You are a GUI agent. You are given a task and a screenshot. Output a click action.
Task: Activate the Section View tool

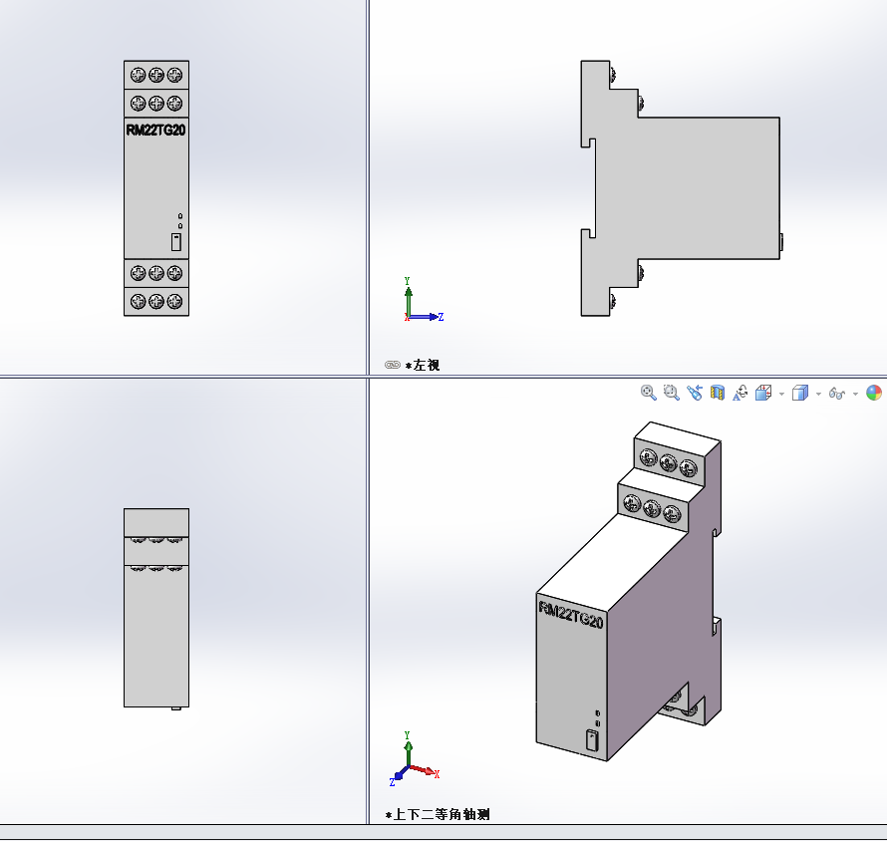click(x=718, y=393)
